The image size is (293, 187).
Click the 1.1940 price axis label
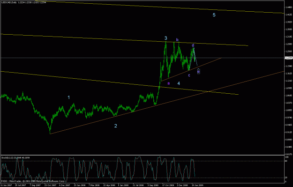click(x=289, y=66)
